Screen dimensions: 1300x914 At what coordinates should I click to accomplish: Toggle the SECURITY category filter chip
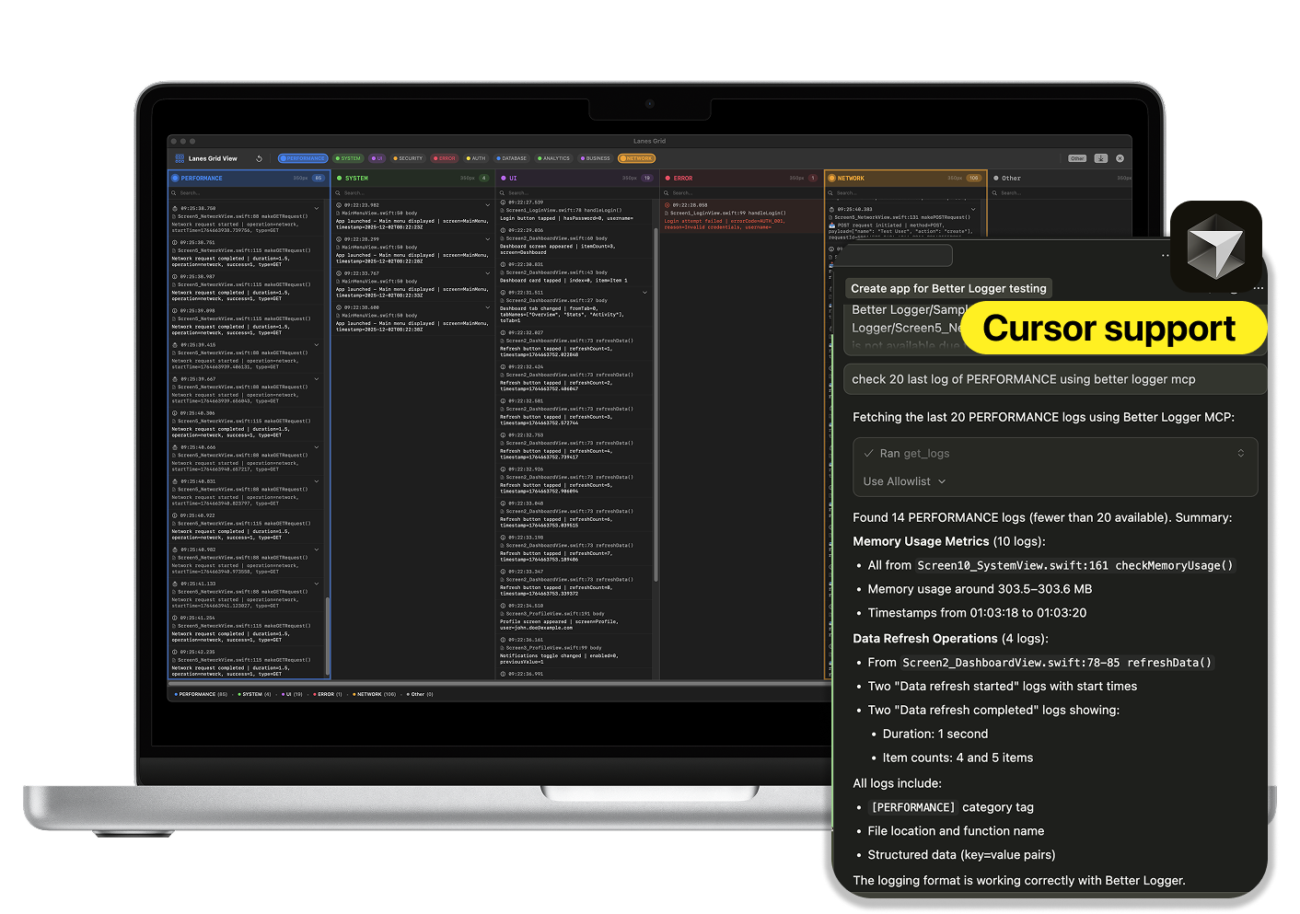coord(408,158)
